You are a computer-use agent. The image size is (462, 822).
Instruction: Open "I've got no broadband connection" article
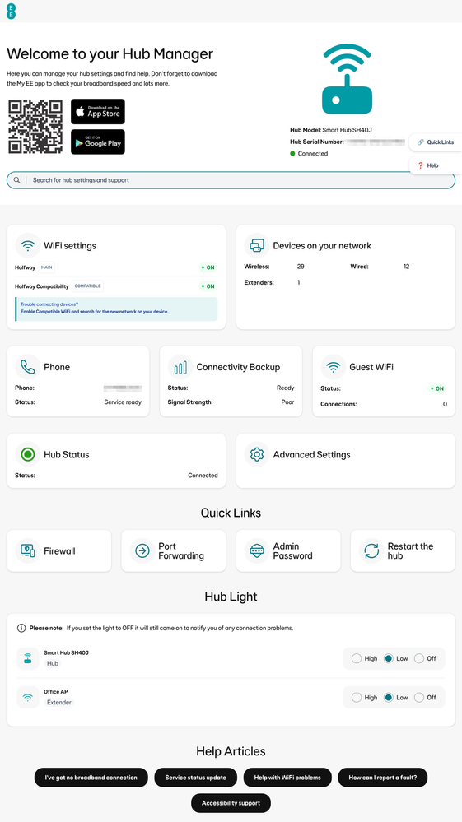point(91,778)
